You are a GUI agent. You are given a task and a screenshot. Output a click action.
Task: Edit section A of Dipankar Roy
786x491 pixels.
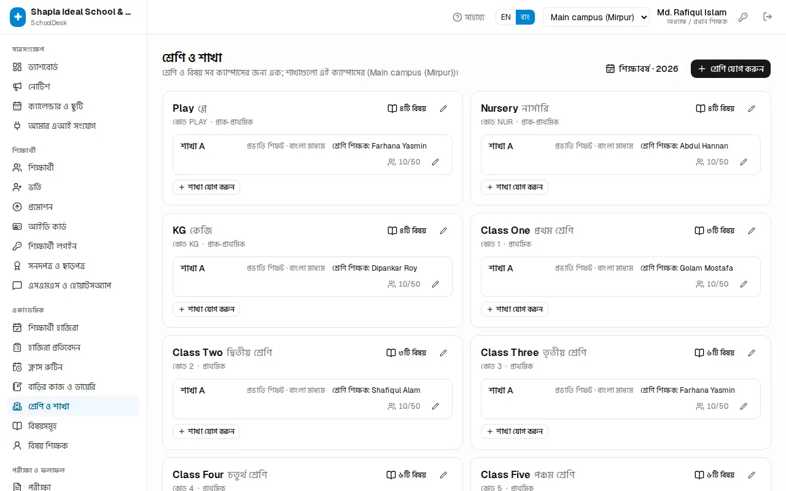coord(435,284)
